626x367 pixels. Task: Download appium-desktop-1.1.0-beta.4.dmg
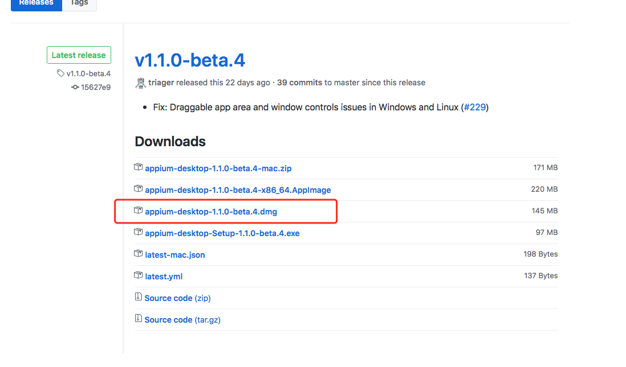pos(211,212)
